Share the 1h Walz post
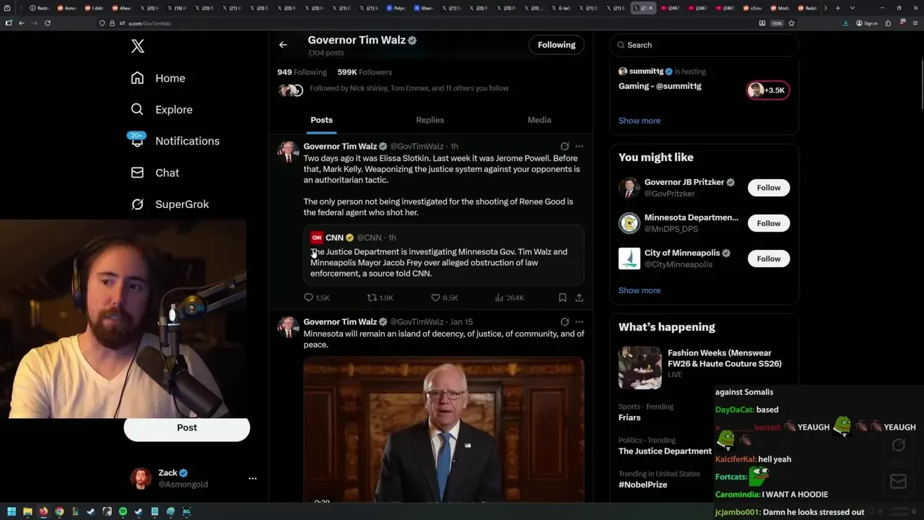This screenshot has height=520, width=924. [579, 298]
